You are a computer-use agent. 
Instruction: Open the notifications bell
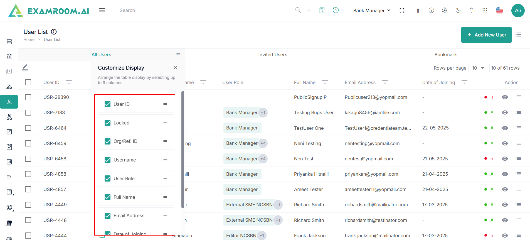(x=471, y=10)
